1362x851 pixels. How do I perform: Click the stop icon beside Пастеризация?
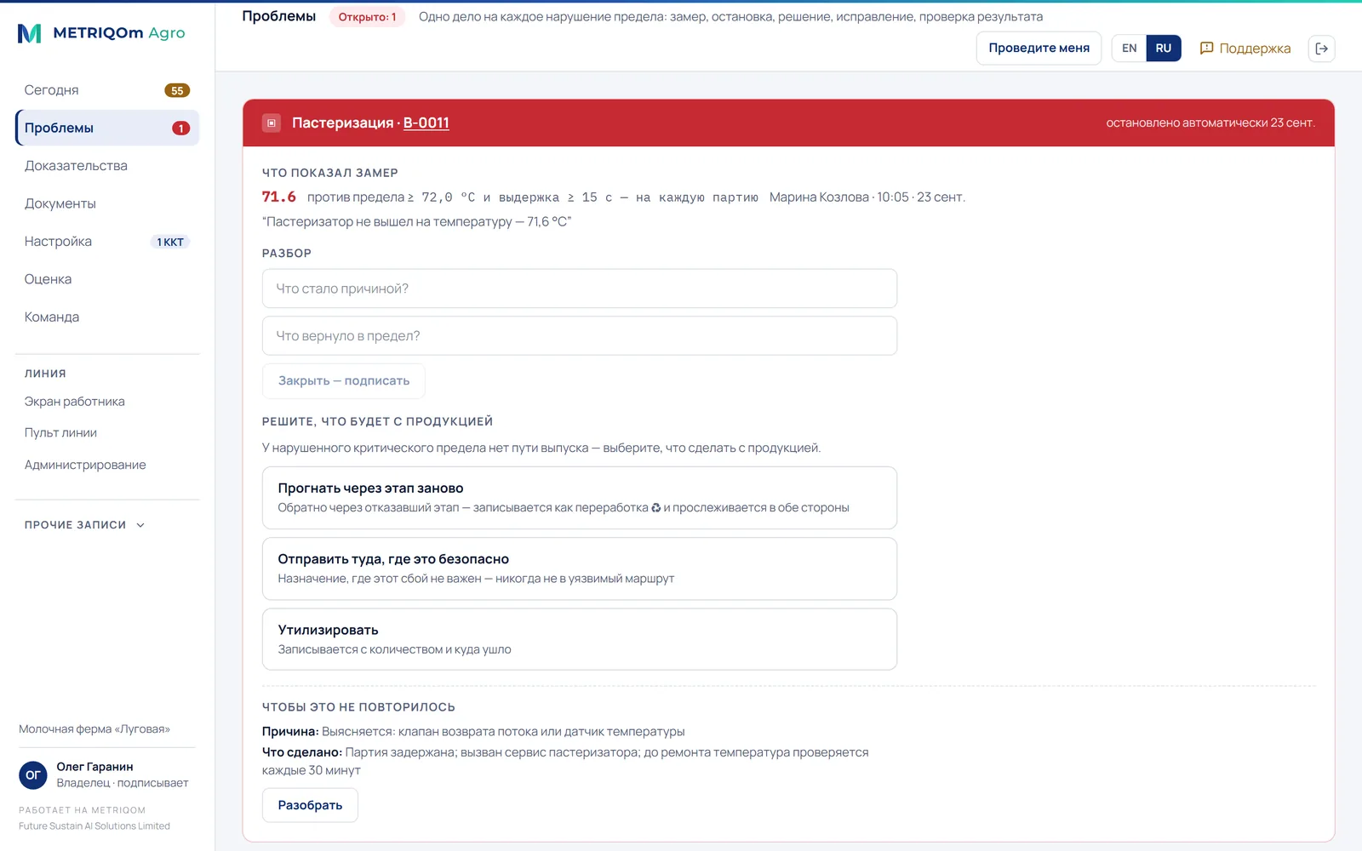272,123
